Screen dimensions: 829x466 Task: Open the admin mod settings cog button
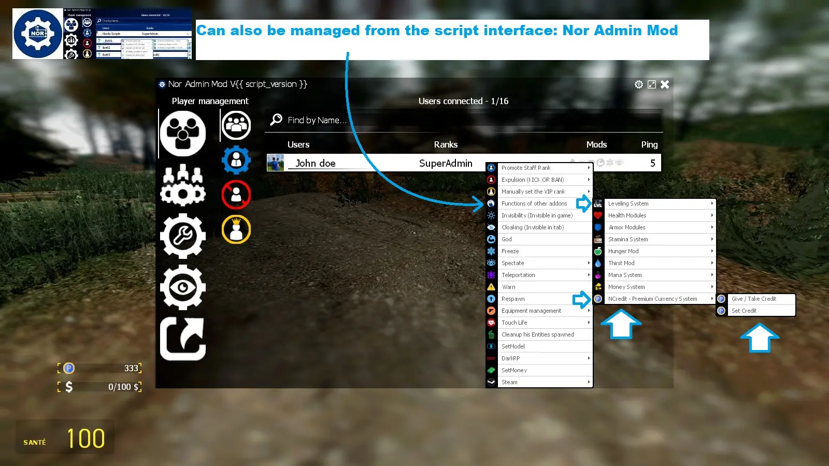639,84
